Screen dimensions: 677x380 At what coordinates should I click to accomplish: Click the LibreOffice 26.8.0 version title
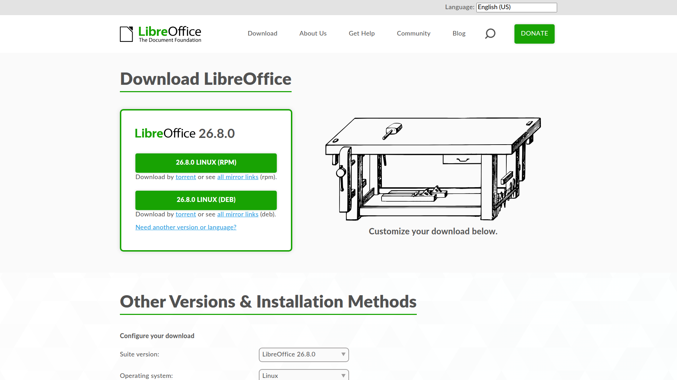[185, 133]
